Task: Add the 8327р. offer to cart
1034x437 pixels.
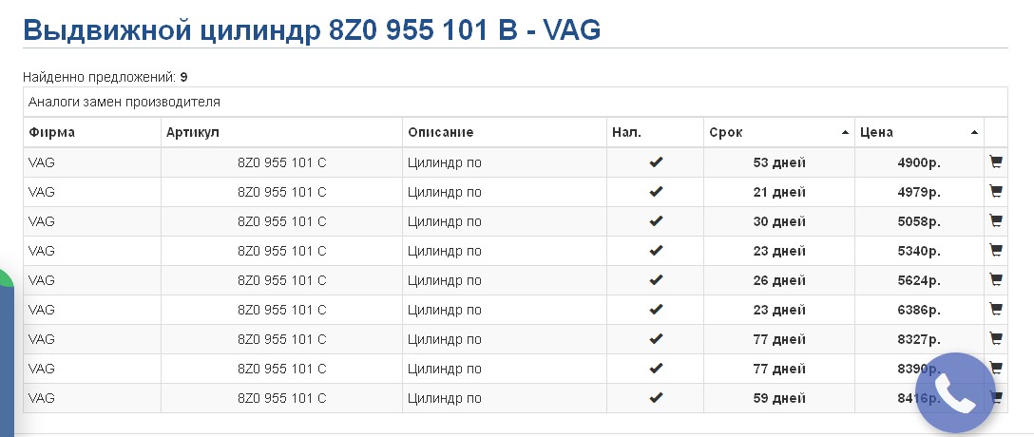Action: click(996, 339)
